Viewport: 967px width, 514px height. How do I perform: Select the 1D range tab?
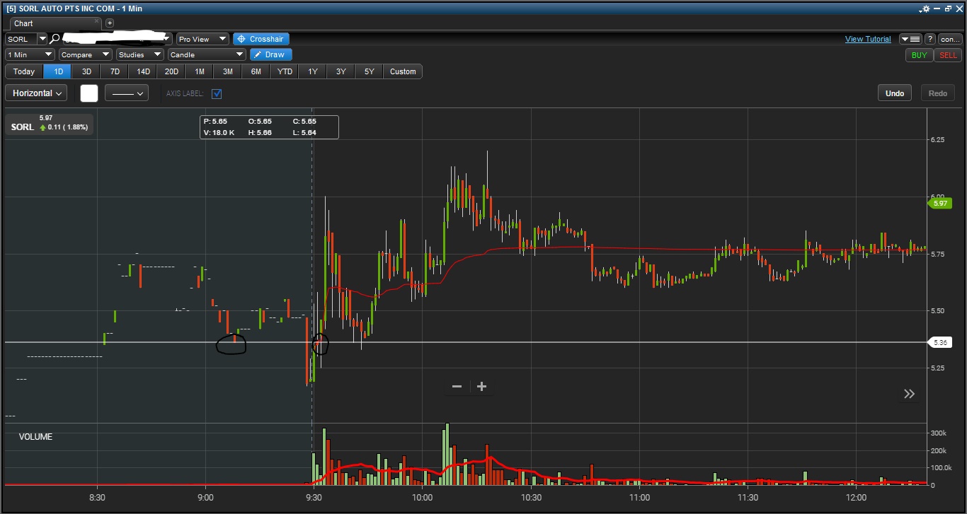(x=58, y=71)
